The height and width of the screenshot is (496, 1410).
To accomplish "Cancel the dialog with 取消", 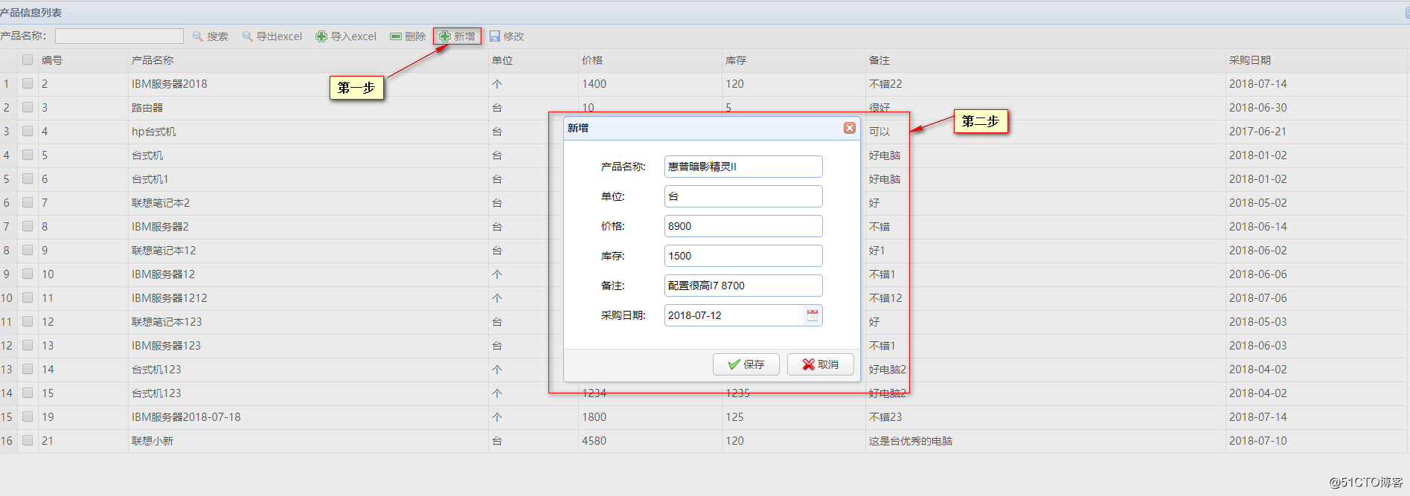I will point(821,364).
